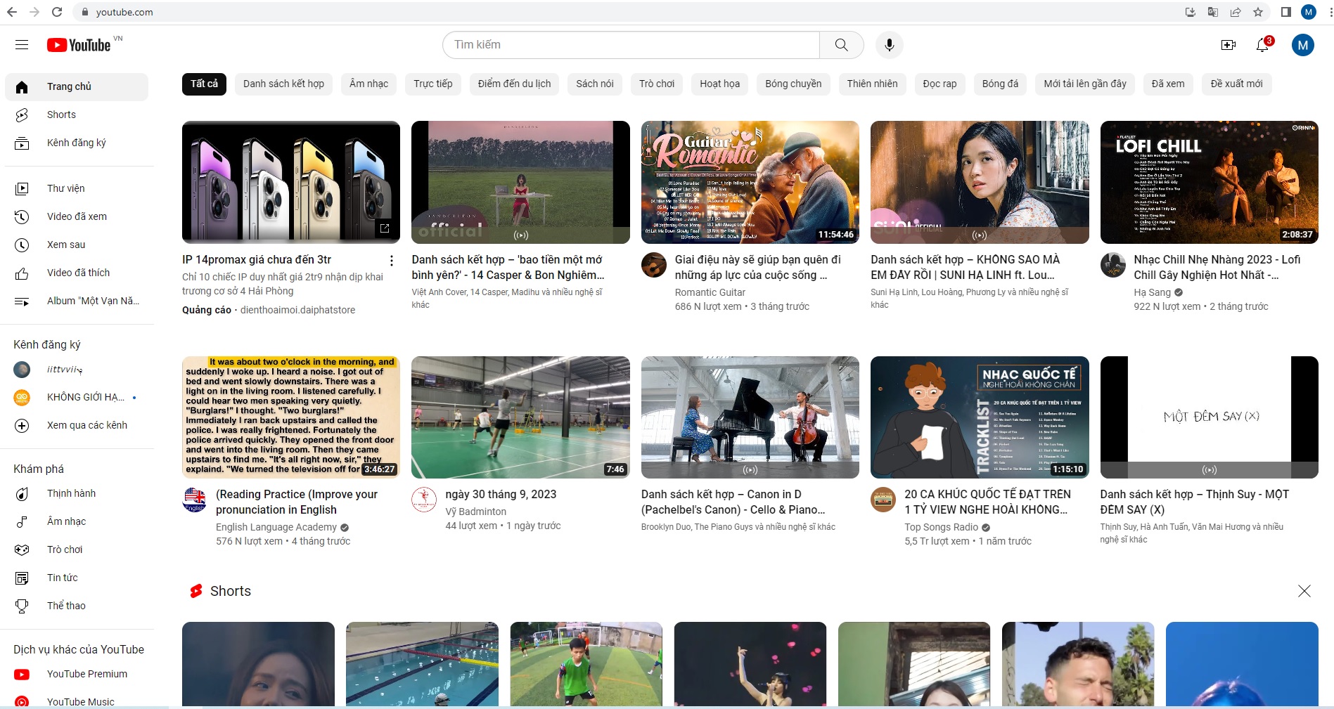Image resolution: width=1334 pixels, height=709 pixels.
Task: Open Canon in D video title
Action: 733,502
